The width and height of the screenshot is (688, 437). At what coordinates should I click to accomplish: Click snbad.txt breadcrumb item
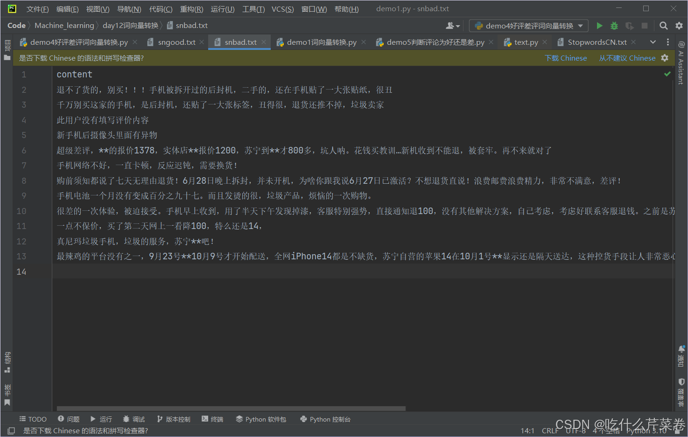(x=187, y=26)
